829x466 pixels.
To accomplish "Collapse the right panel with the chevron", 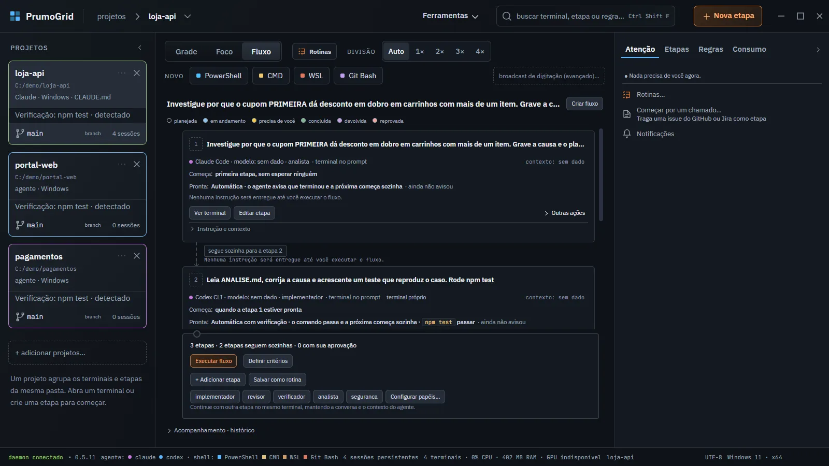I will point(818,50).
